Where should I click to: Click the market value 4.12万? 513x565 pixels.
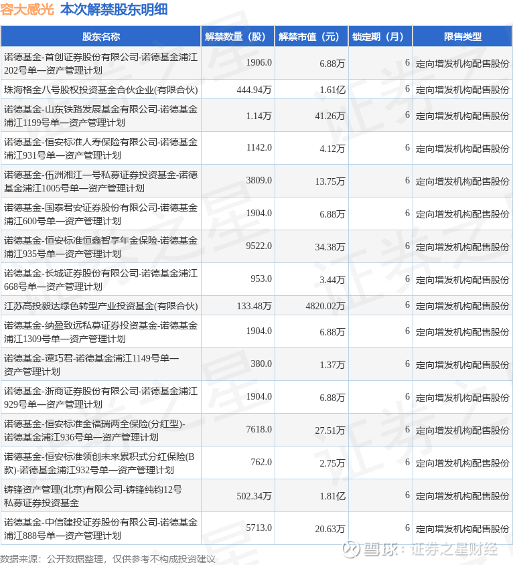coord(332,149)
